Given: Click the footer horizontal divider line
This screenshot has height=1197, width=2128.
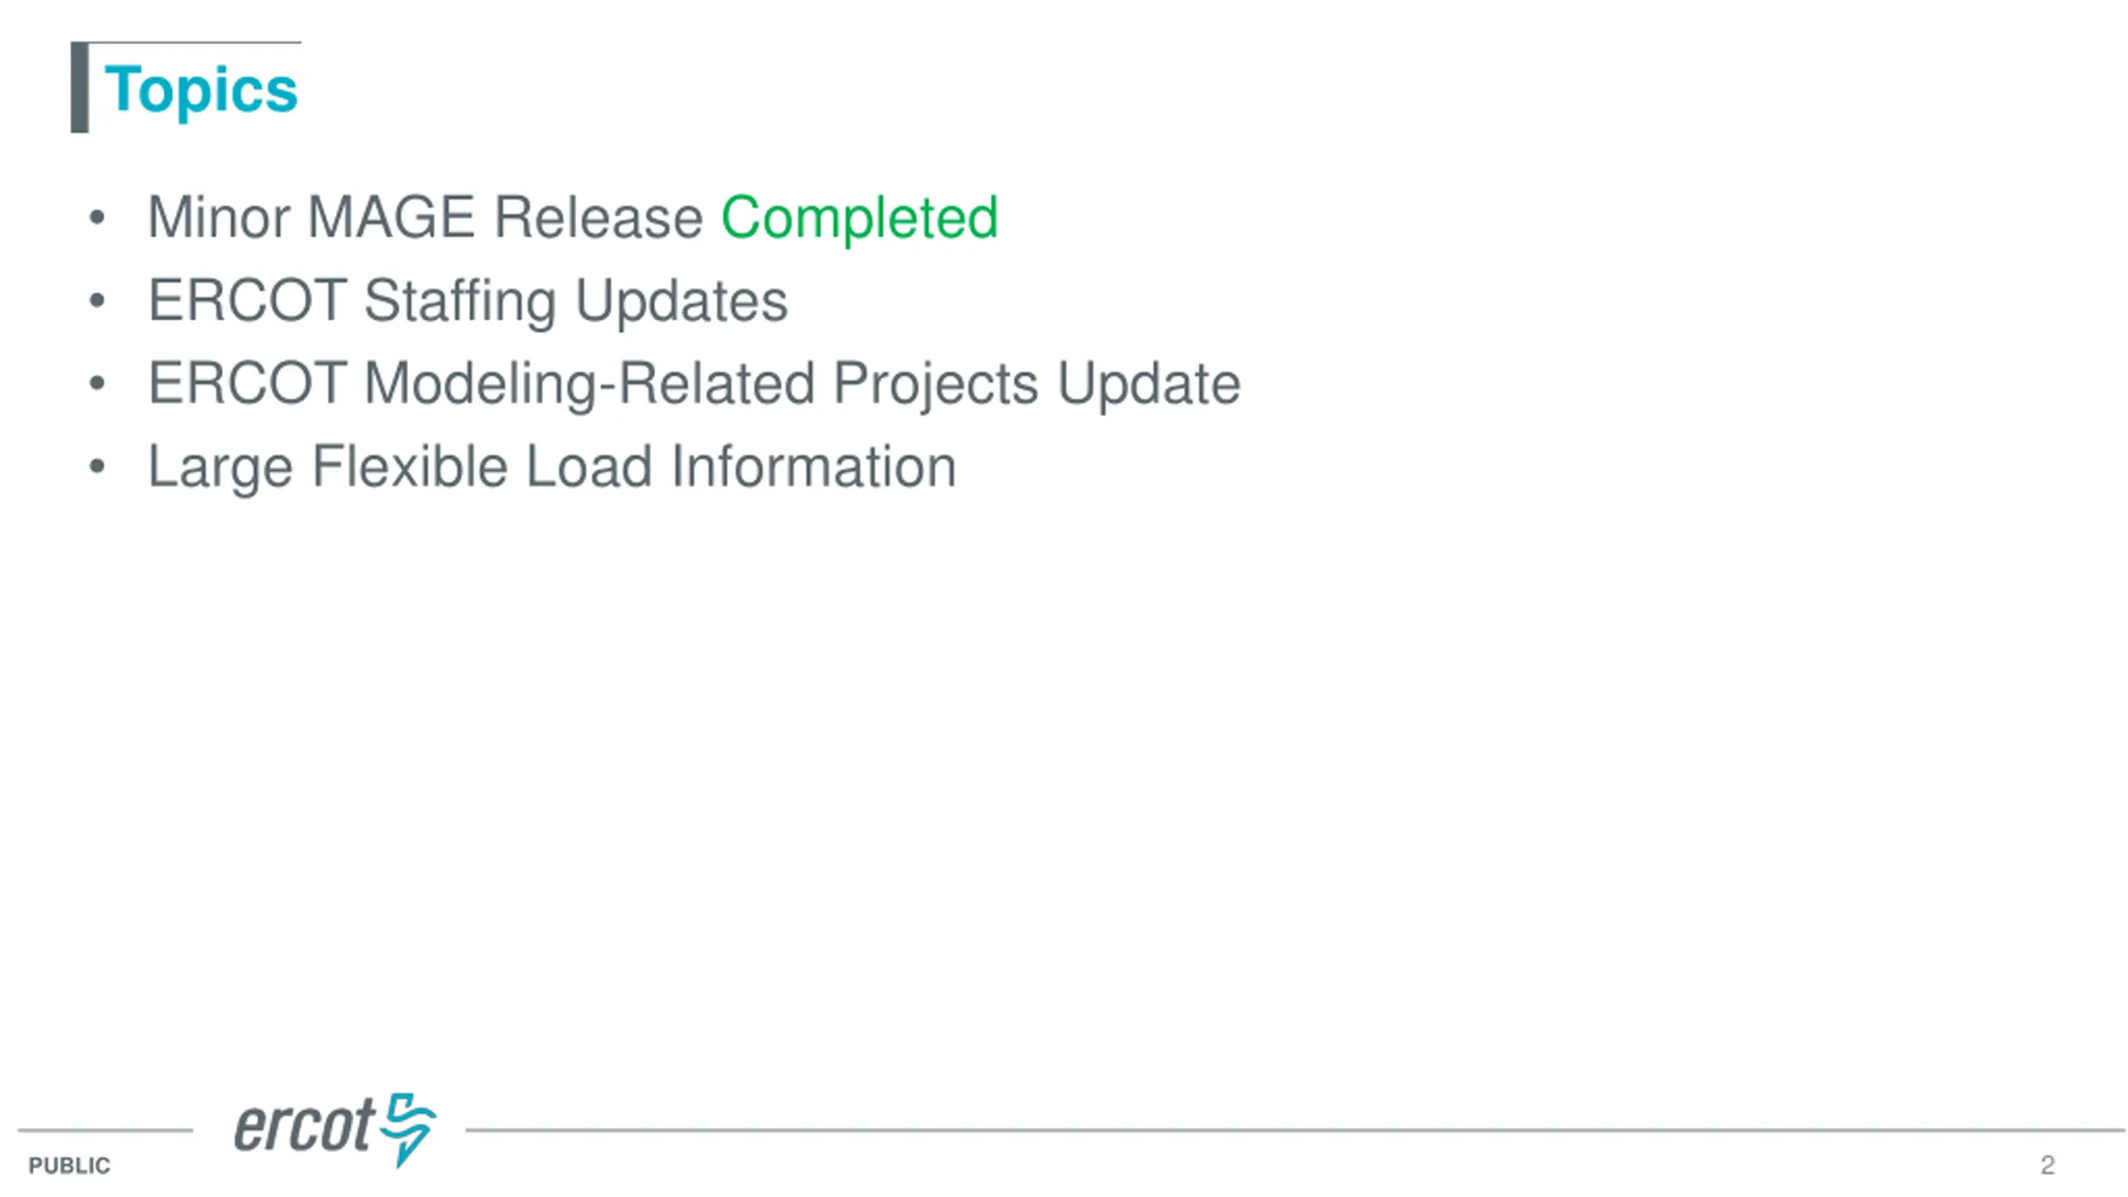Looking at the screenshot, I should [1294, 1130].
